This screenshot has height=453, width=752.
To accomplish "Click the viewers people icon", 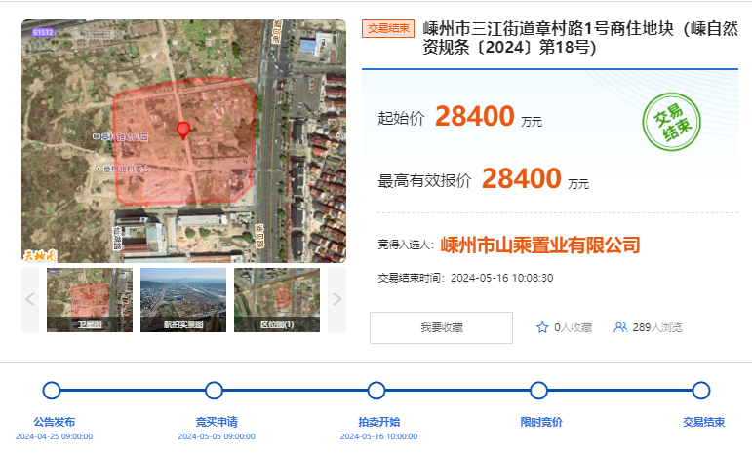I will 619,328.
